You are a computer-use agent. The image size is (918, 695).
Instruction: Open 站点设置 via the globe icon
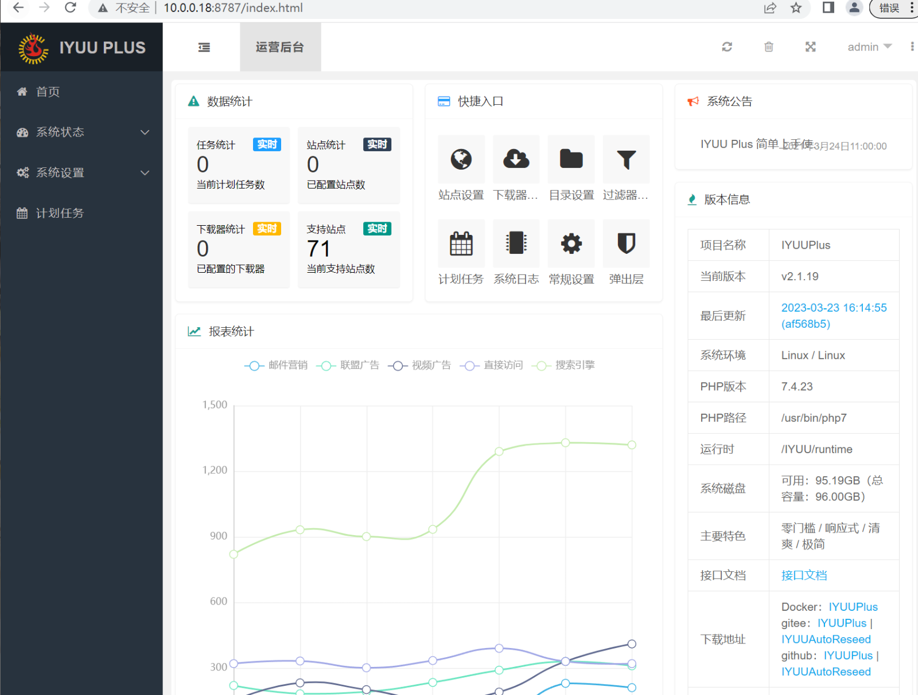tap(461, 159)
